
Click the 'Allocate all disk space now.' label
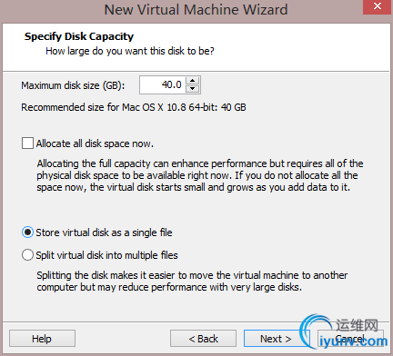click(x=95, y=143)
